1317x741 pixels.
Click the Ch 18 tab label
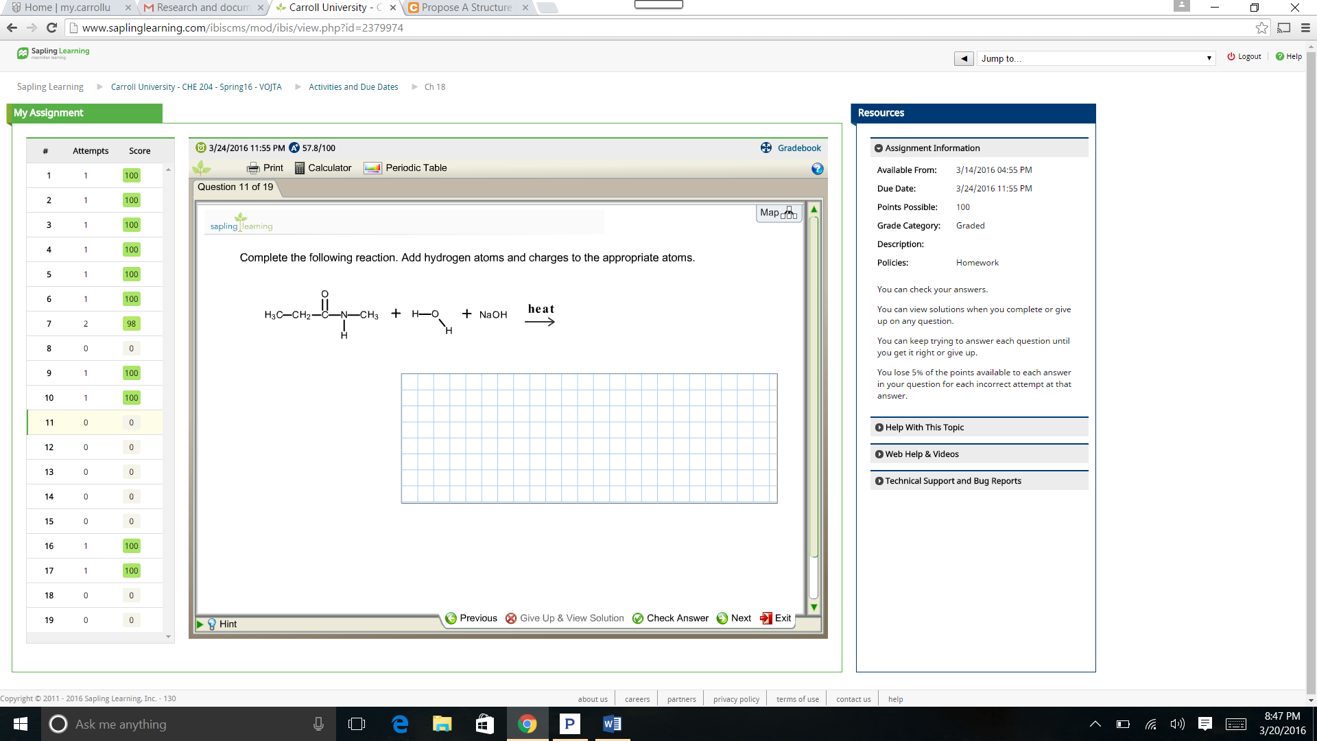434,86
